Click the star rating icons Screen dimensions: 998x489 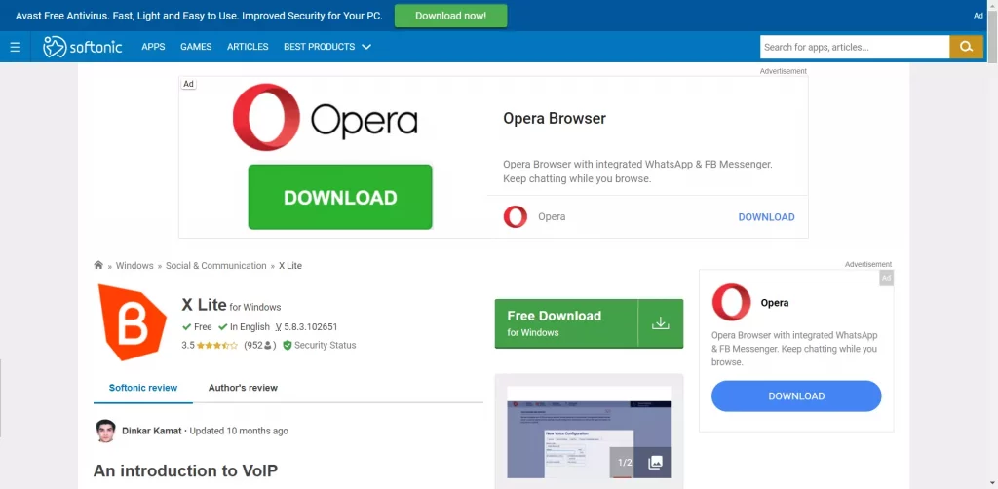point(217,345)
